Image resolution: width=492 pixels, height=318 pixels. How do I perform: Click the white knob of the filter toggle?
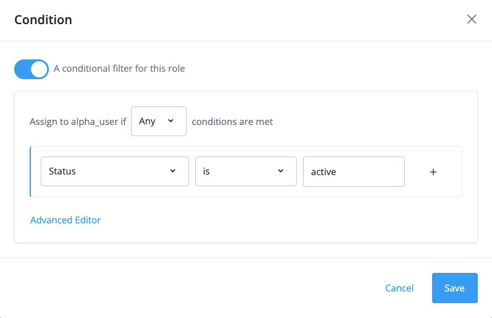pos(39,69)
